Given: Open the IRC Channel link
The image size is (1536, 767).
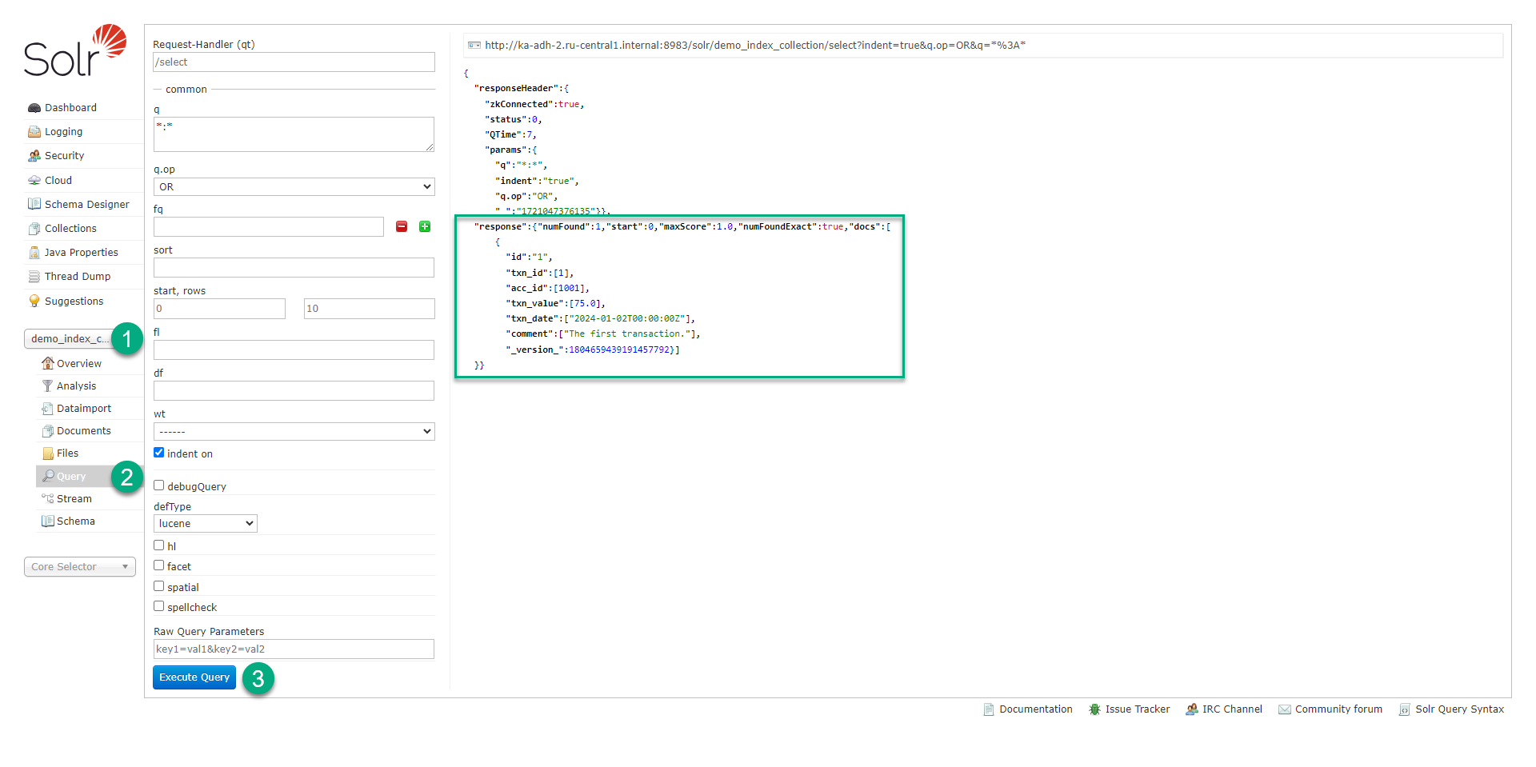Looking at the screenshot, I should coord(1232,709).
